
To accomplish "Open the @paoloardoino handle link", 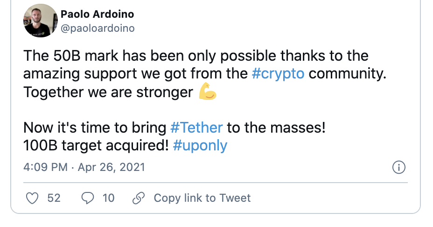I will pyautogui.click(x=98, y=28).
